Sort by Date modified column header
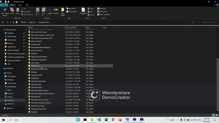Image resolution: width=219 pixels, height=123 pixels. [x=75, y=27]
